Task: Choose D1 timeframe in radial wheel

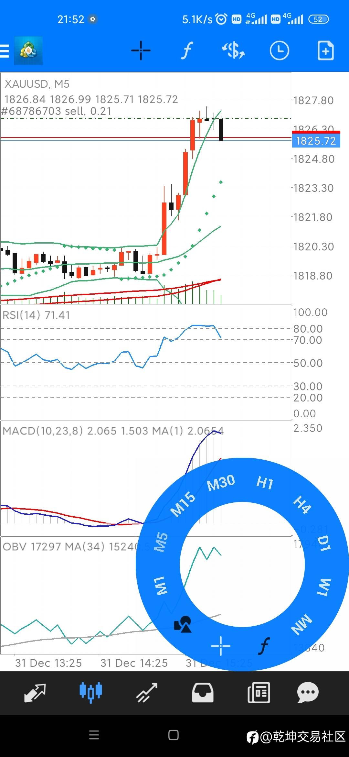Action: pyautogui.click(x=324, y=543)
